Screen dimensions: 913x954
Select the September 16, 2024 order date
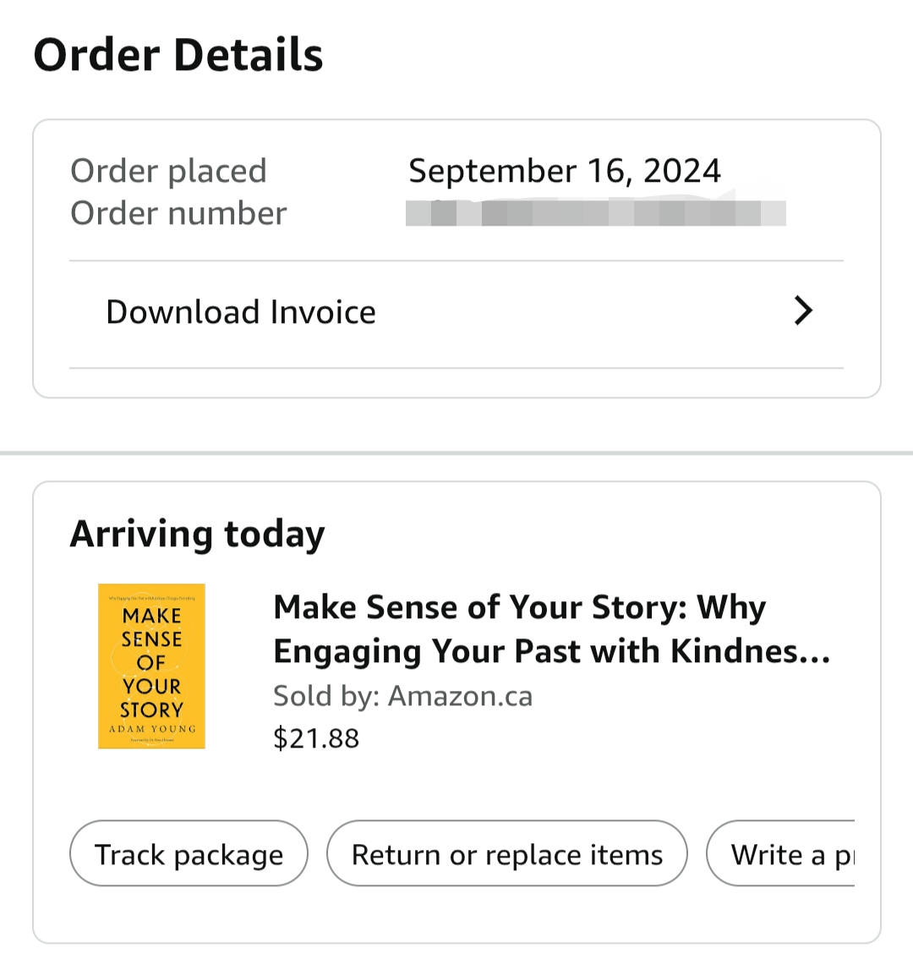coord(565,171)
